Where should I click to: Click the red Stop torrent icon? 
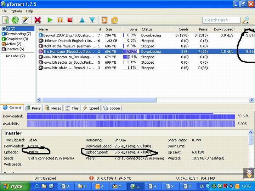tap(70, 20)
